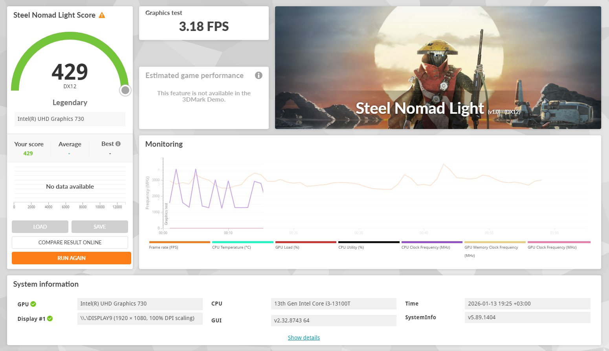609x351 pixels.
Task: Click the GPU value Intel(R) UHD Graphics 730
Action: pyautogui.click(x=140, y=304)
